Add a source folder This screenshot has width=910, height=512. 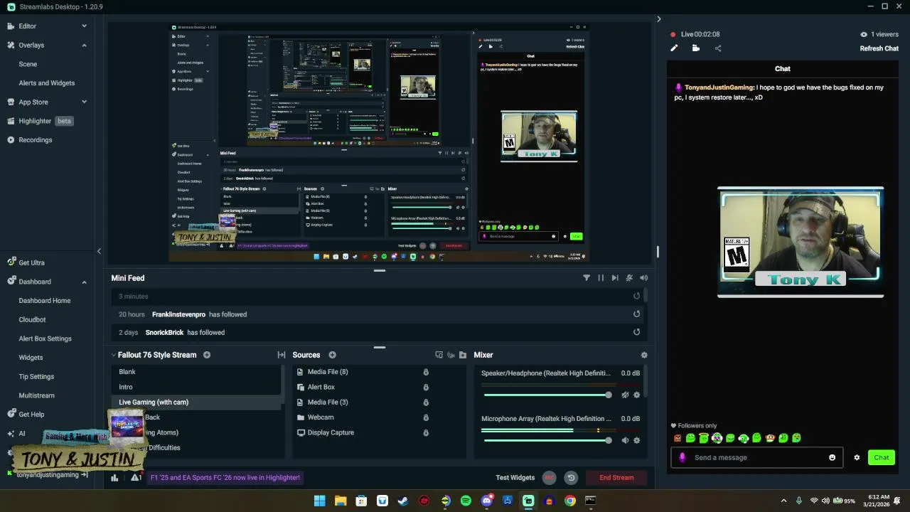point(463,355)
